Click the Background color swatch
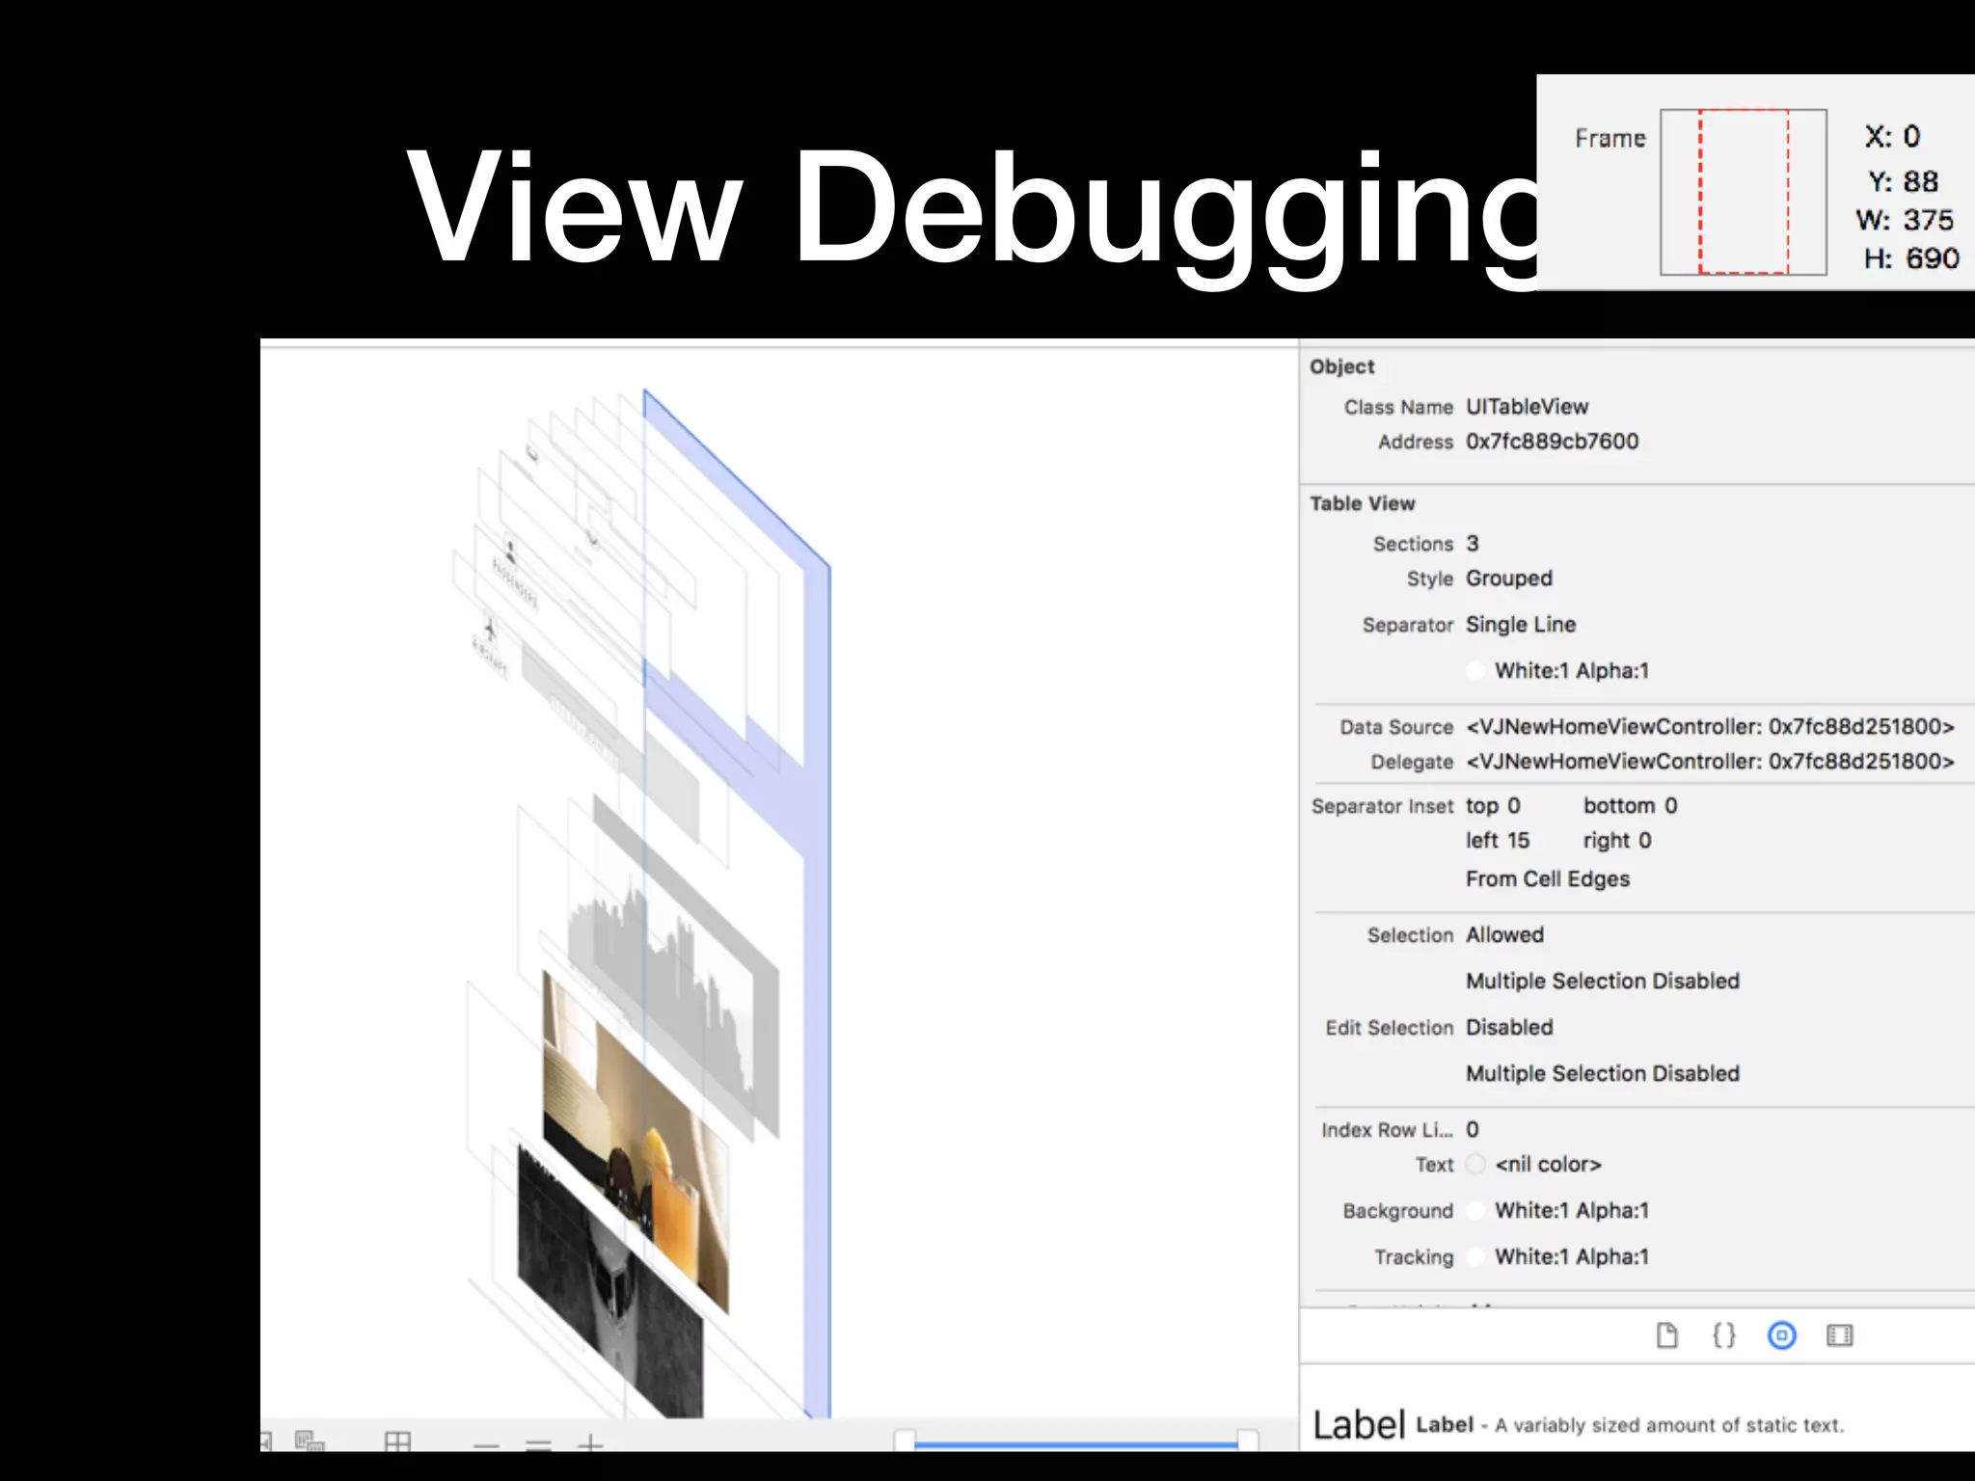Image resolution: width=1975 pixels, height=1481 pixels. point(1475,1211)
